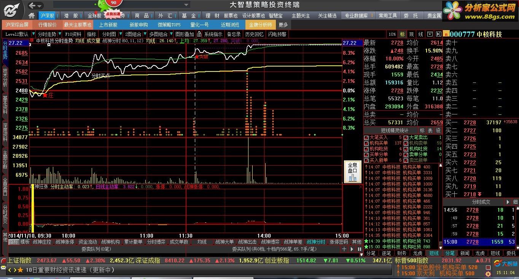Open the 沪深股 submenu dots
Image resolution: width=519 pixels, height=279 pixels.
click(57, 16)
